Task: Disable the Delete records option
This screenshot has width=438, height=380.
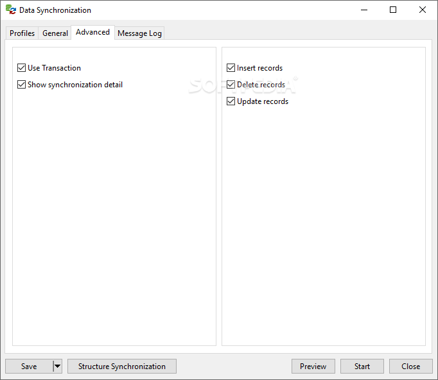Action: pos(231,85)
